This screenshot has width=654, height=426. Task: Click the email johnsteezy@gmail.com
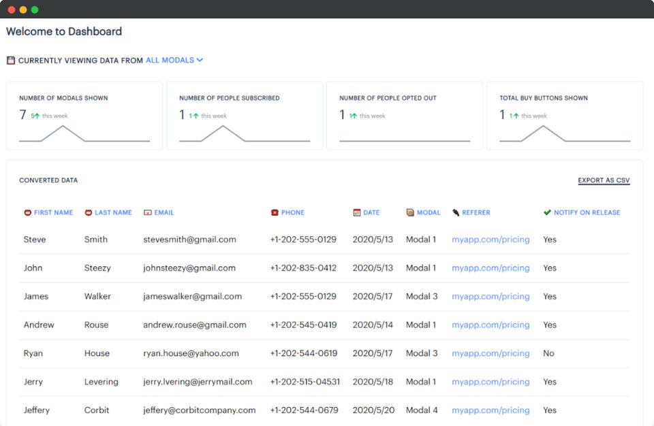pos(189,268)
